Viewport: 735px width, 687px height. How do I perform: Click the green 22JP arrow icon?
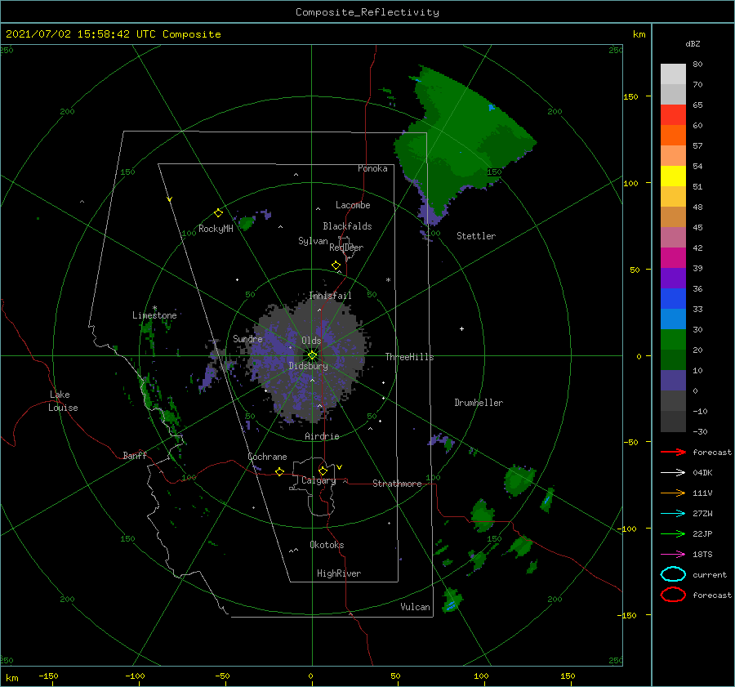click(673, 533)
